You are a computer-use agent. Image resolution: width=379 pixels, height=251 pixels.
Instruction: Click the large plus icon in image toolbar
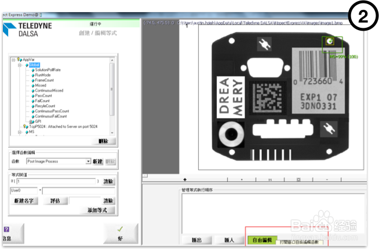(185, 179)
